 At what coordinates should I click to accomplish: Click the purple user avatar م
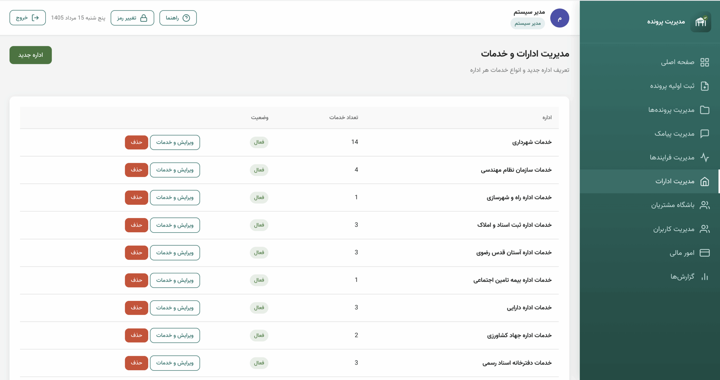(559, 18)
